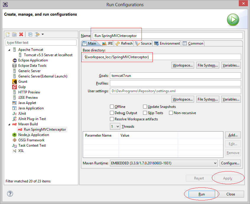Enable the Non-recursive checkbox
Screen dimensions: 250x204
click(171, 113)
